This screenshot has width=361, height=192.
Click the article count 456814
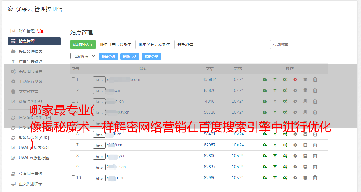(210, 79)
